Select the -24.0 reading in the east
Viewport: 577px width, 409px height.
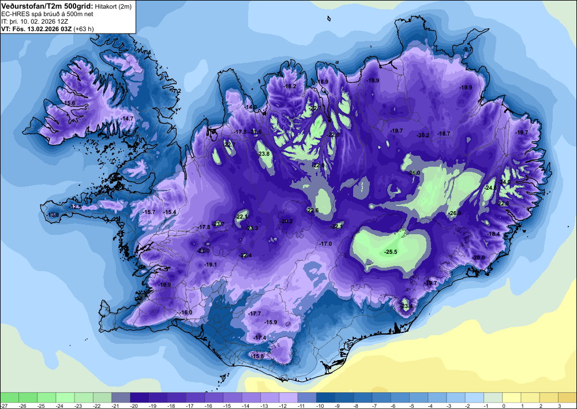coord(504,182)
